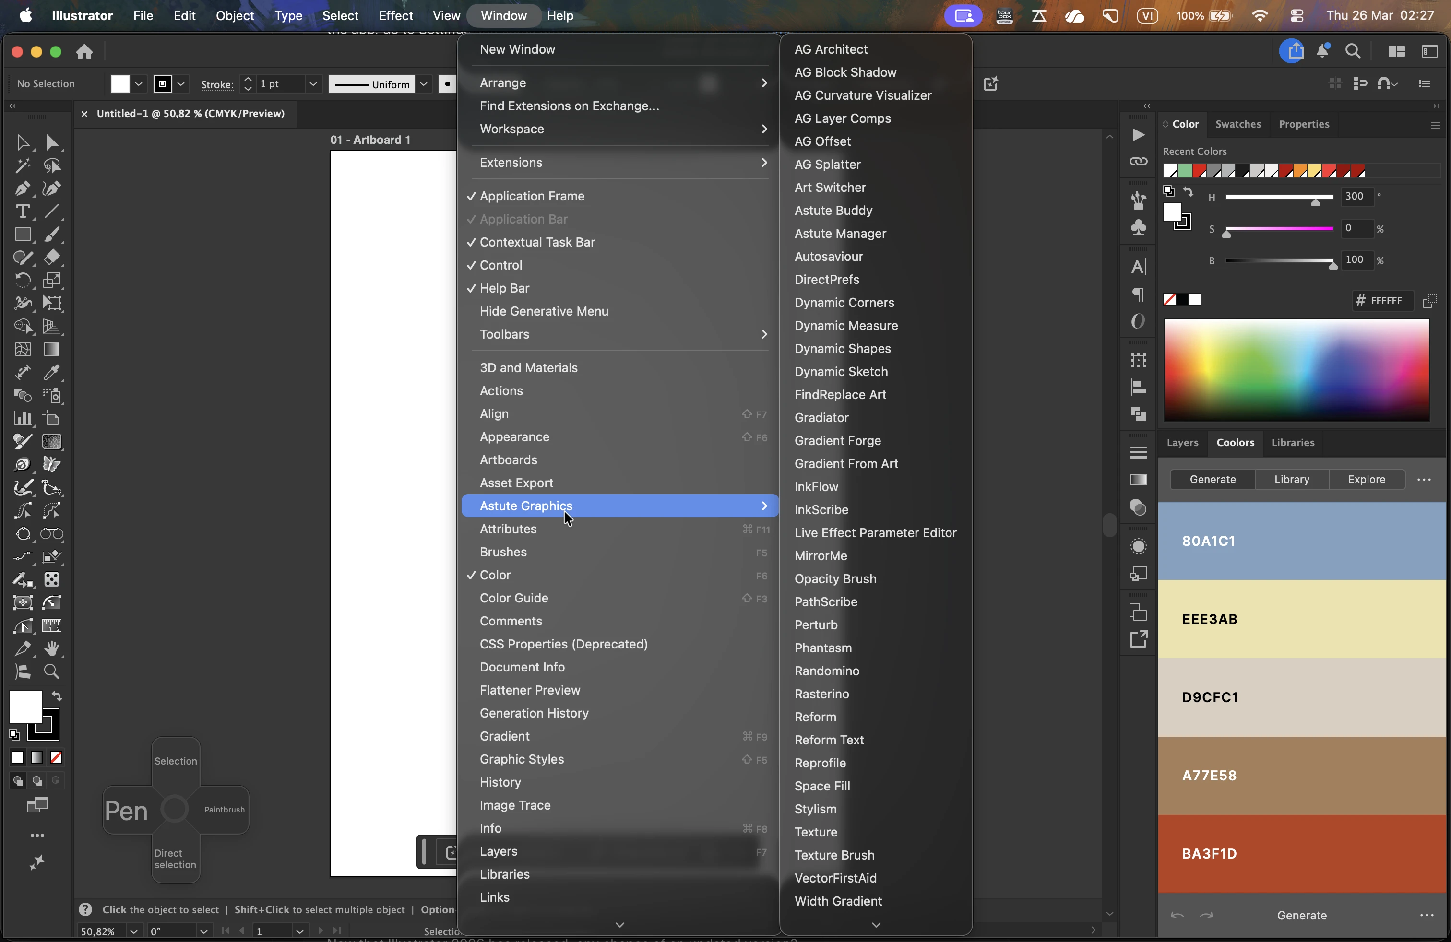The height and width of the screenshot is (942, 1451).
Task: Click the Hue slider track
Action: (x=1279, y=197)
